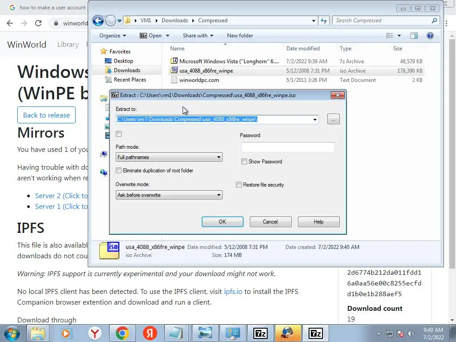Click Help in the Extract dialog
Viewport: 456px width, 342px height.
319,222
